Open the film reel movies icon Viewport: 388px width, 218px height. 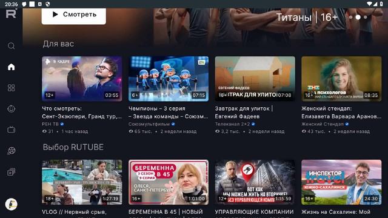[11, 151]
